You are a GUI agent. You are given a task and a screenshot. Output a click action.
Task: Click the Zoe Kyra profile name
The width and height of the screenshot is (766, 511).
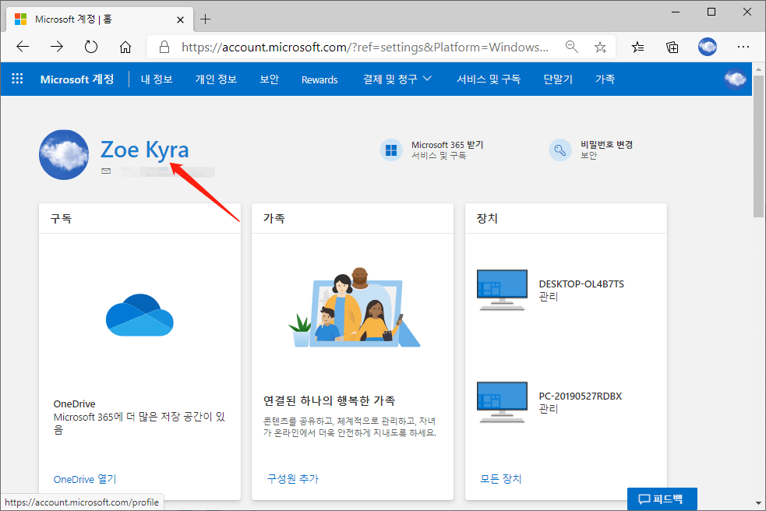coord(145,150)
